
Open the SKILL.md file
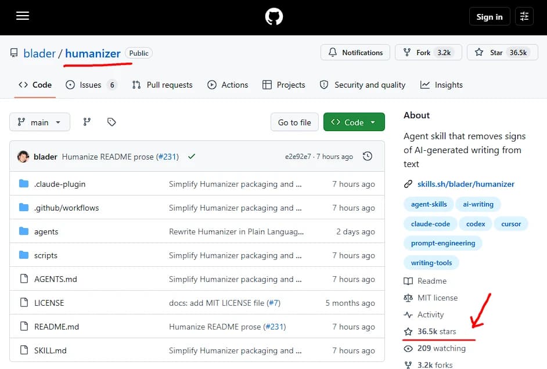[51, 350]
